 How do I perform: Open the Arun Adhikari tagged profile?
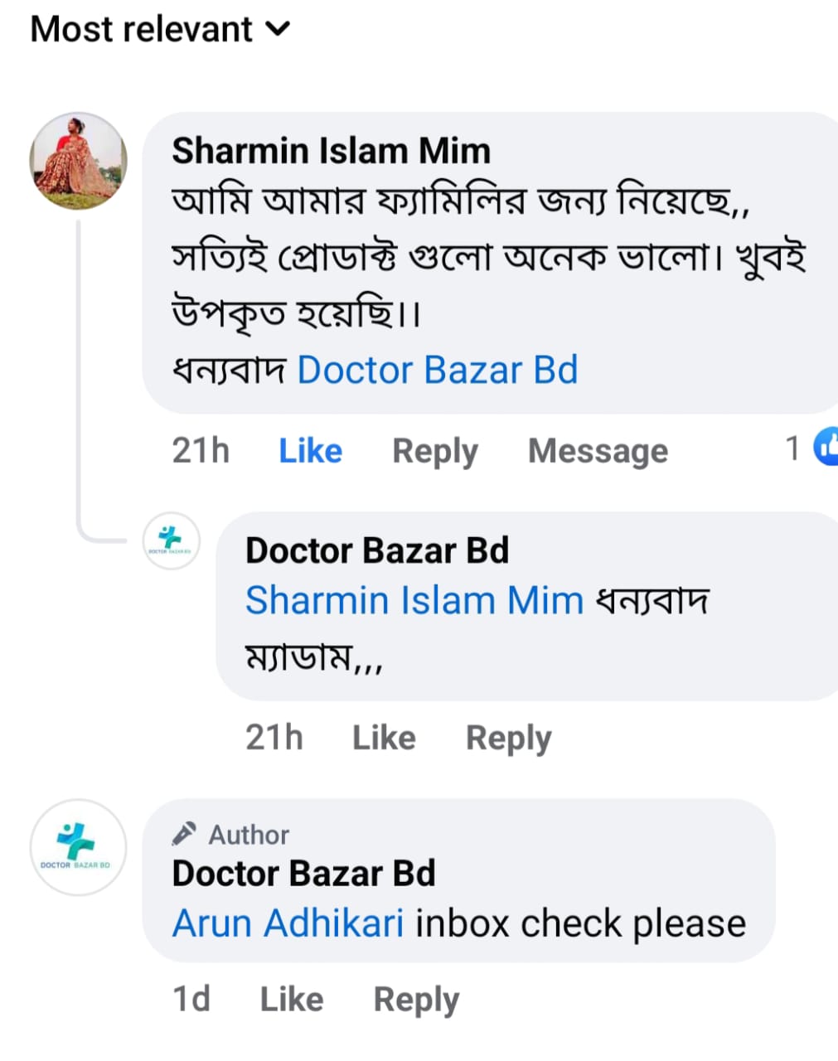(288, 923)
